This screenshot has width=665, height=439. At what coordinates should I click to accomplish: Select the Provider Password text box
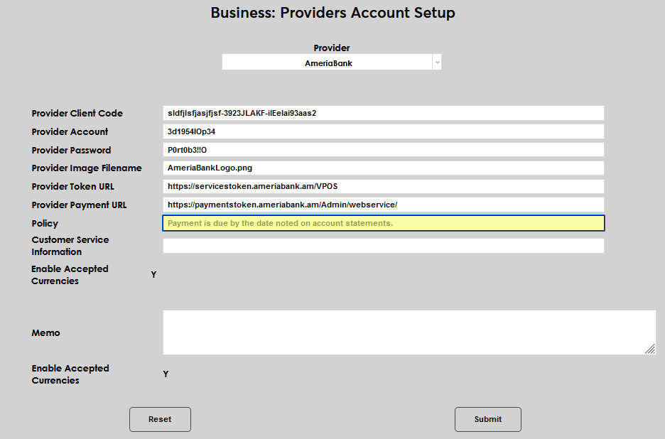click(x=383, y=150)
